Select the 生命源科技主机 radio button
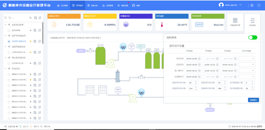 (x=9, y=63)
